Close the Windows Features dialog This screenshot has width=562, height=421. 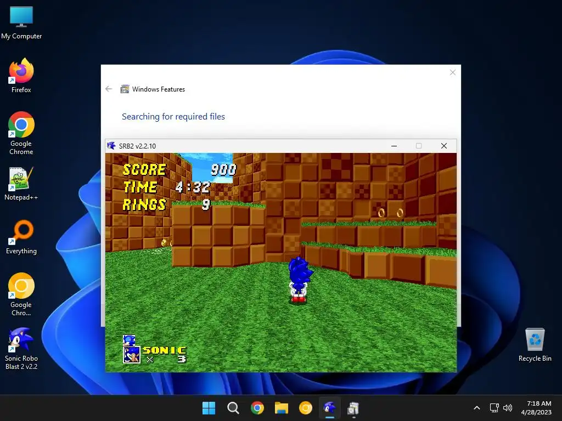453,73
